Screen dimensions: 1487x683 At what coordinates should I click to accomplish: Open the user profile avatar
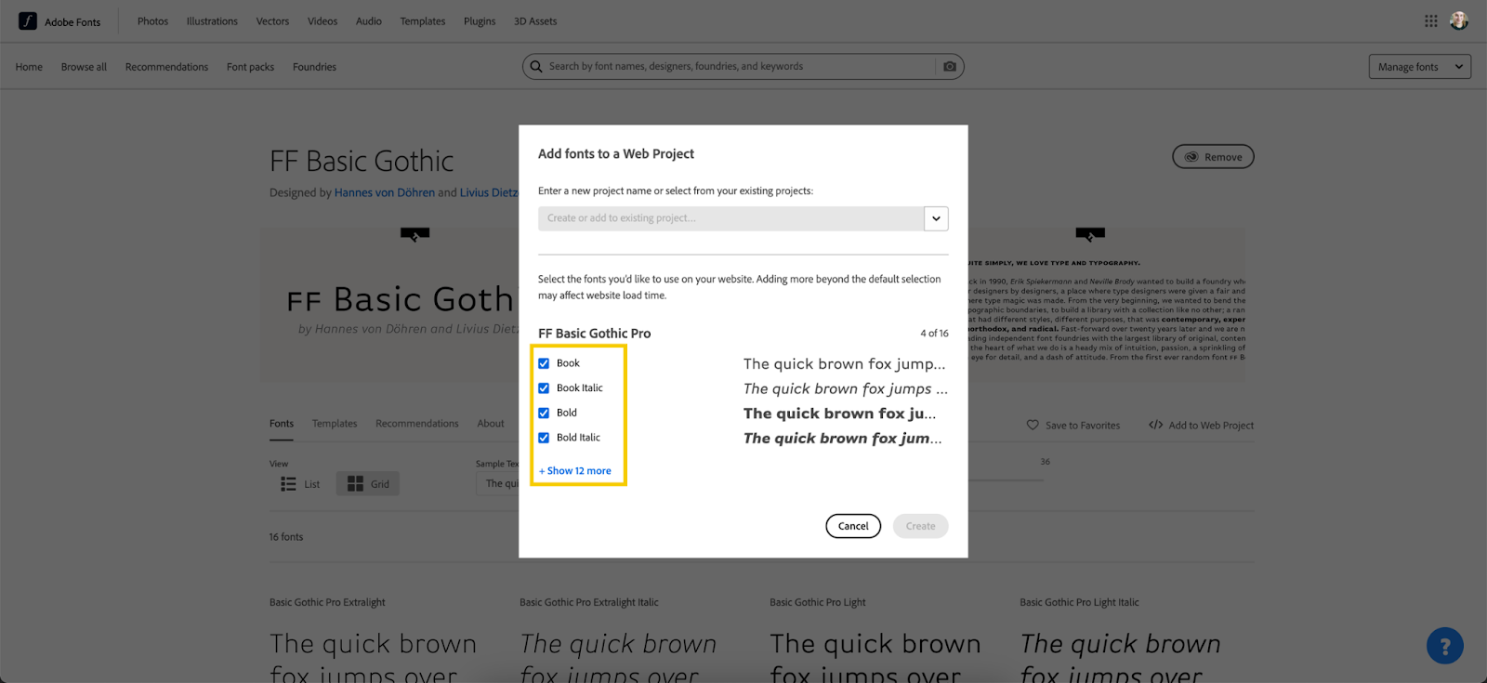click(1459, 21)
